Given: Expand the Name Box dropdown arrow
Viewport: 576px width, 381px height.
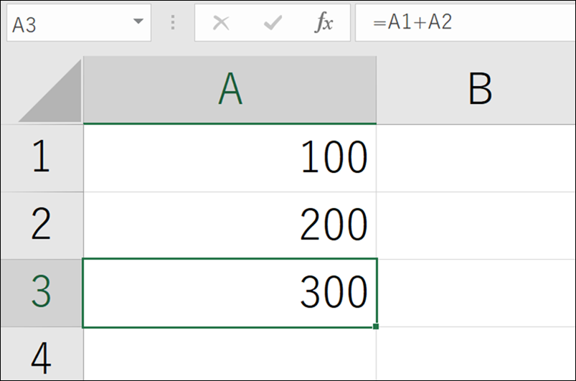Looking at the screenshot, I should [x=138, y=23].
